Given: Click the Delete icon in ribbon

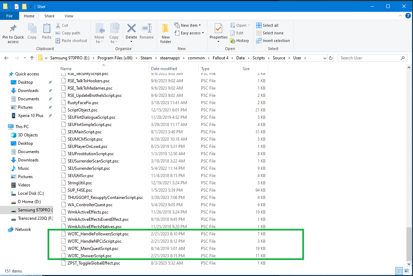Looking at the screenshot, I should (131, 29).
